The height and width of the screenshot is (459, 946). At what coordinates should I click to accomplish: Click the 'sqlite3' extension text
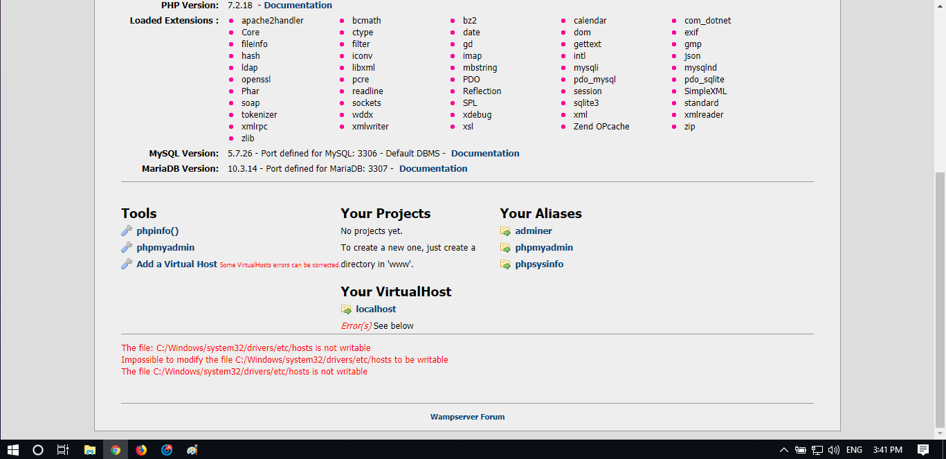point(586,103)
